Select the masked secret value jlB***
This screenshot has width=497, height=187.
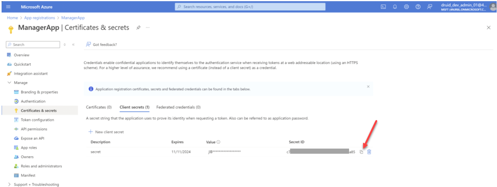225,152
